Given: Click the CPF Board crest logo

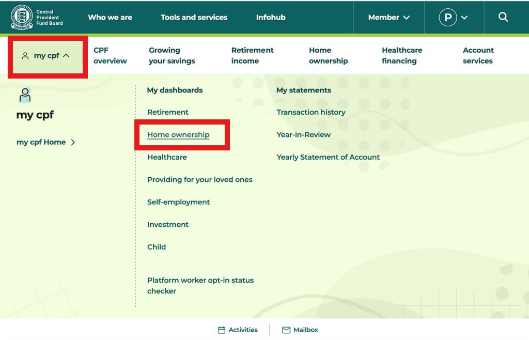Looking at the screenshot, I should click(22, 17).
